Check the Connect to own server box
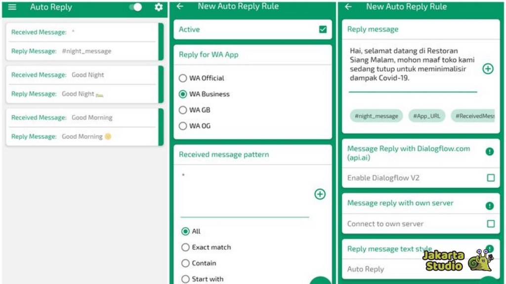Screen dimensions: 506x284 [491, 224]
